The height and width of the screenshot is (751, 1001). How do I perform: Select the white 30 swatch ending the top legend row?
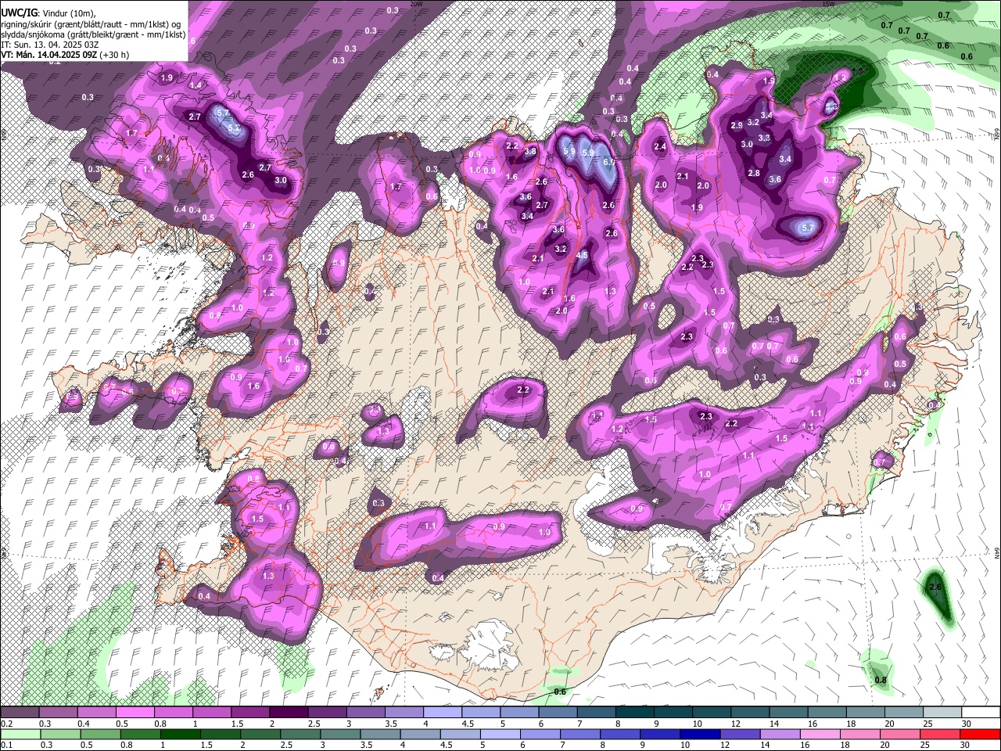tap(981, 713)
